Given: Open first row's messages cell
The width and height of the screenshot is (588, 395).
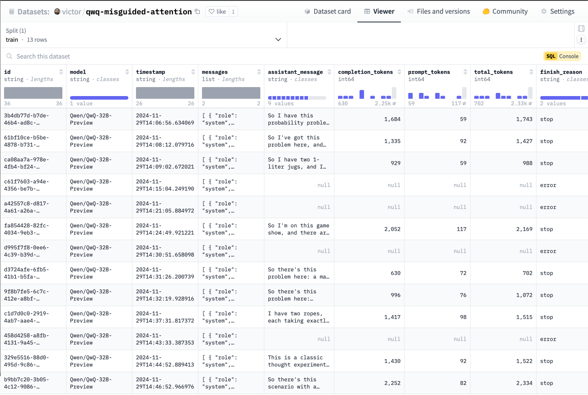Looking at the screenshot, I should (x=231, y=119).
